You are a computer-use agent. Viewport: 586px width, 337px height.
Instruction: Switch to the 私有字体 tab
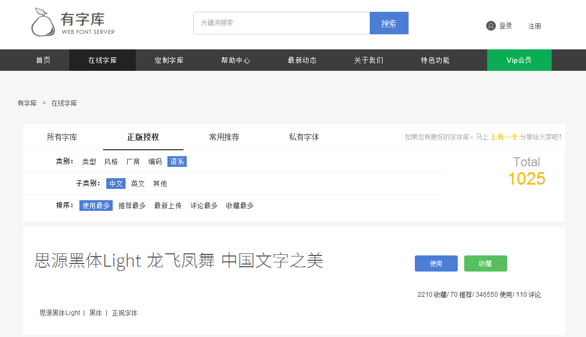304,137
